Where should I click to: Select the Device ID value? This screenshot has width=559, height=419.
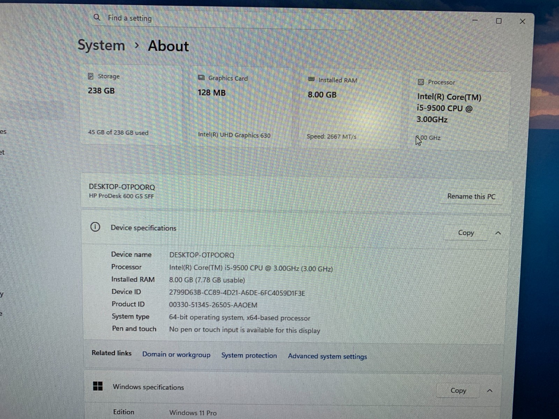tap(237, 293)
